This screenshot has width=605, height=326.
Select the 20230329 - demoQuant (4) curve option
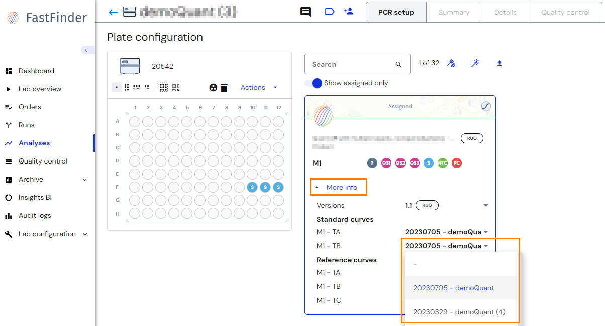(459, 311)
